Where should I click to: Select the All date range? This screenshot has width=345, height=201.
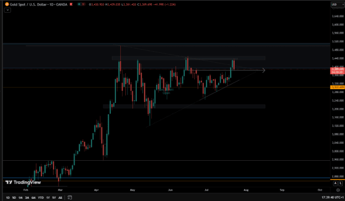tap(60, 198)
